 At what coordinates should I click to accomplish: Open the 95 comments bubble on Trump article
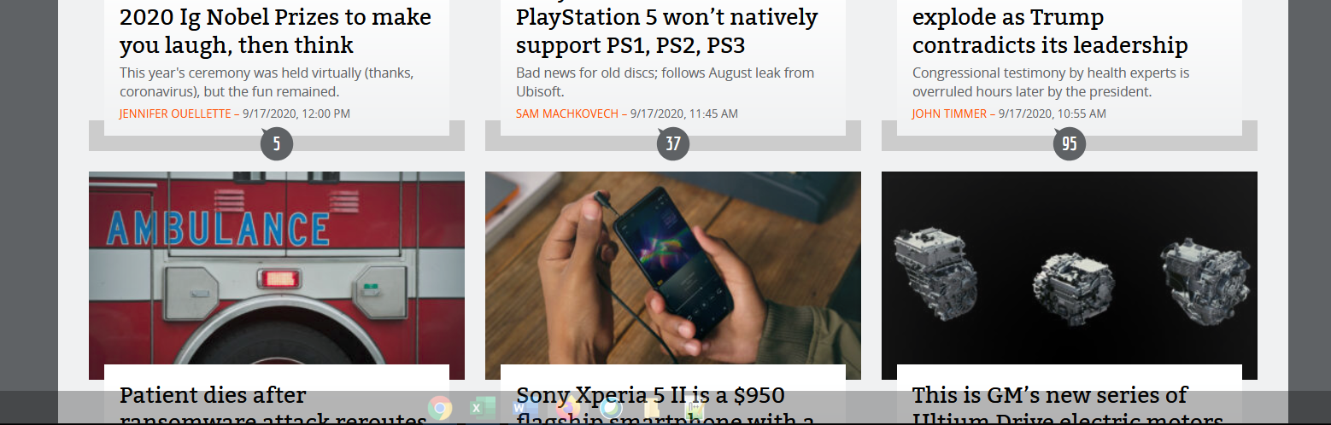(x=1070, y=143)
